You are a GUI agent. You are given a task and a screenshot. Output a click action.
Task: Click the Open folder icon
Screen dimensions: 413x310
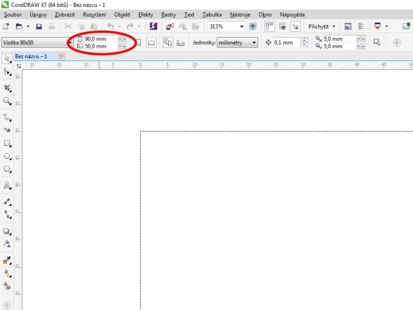point(19,26)
